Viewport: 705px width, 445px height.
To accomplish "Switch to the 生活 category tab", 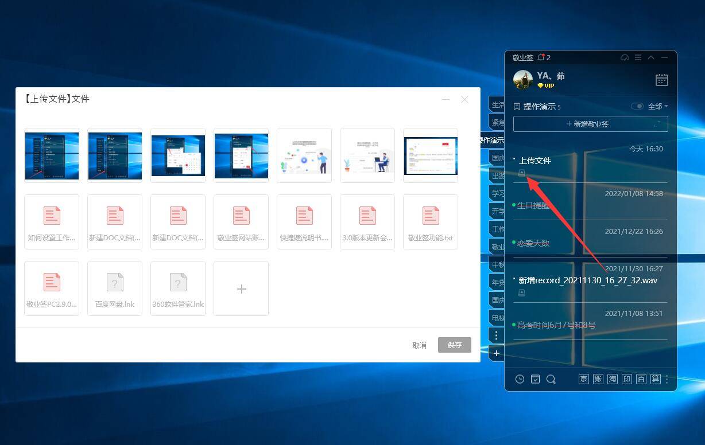I will tap(497, 105).
